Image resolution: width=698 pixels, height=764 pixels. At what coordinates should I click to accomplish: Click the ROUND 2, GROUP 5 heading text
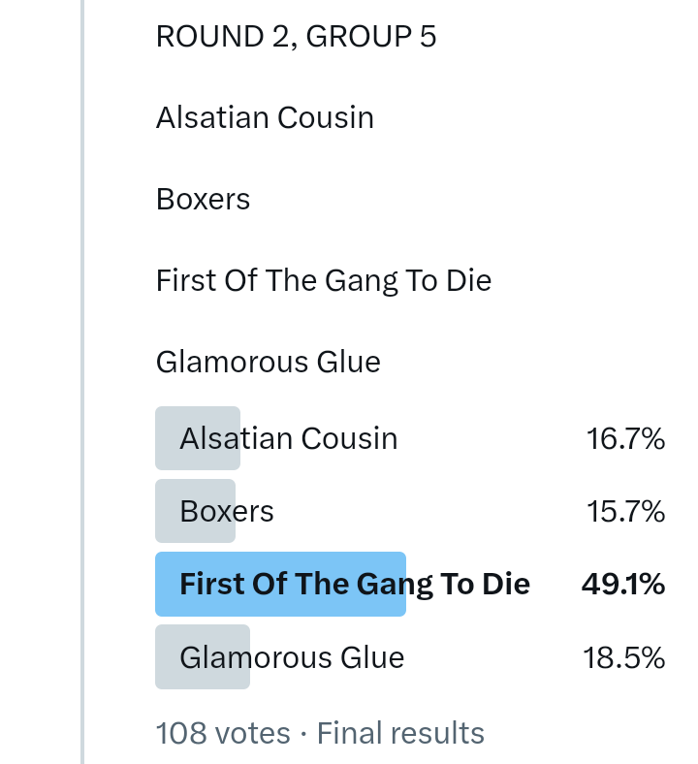(296, 37)
